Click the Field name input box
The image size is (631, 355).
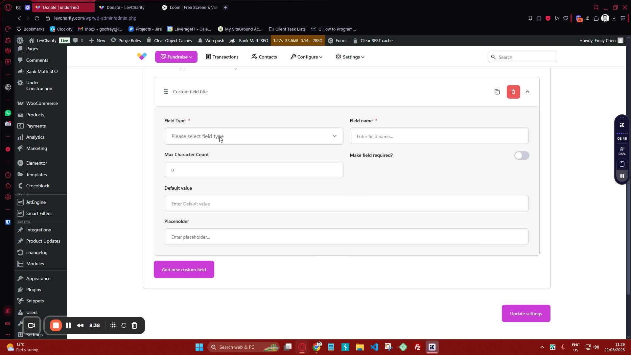(x=439, y=136)
